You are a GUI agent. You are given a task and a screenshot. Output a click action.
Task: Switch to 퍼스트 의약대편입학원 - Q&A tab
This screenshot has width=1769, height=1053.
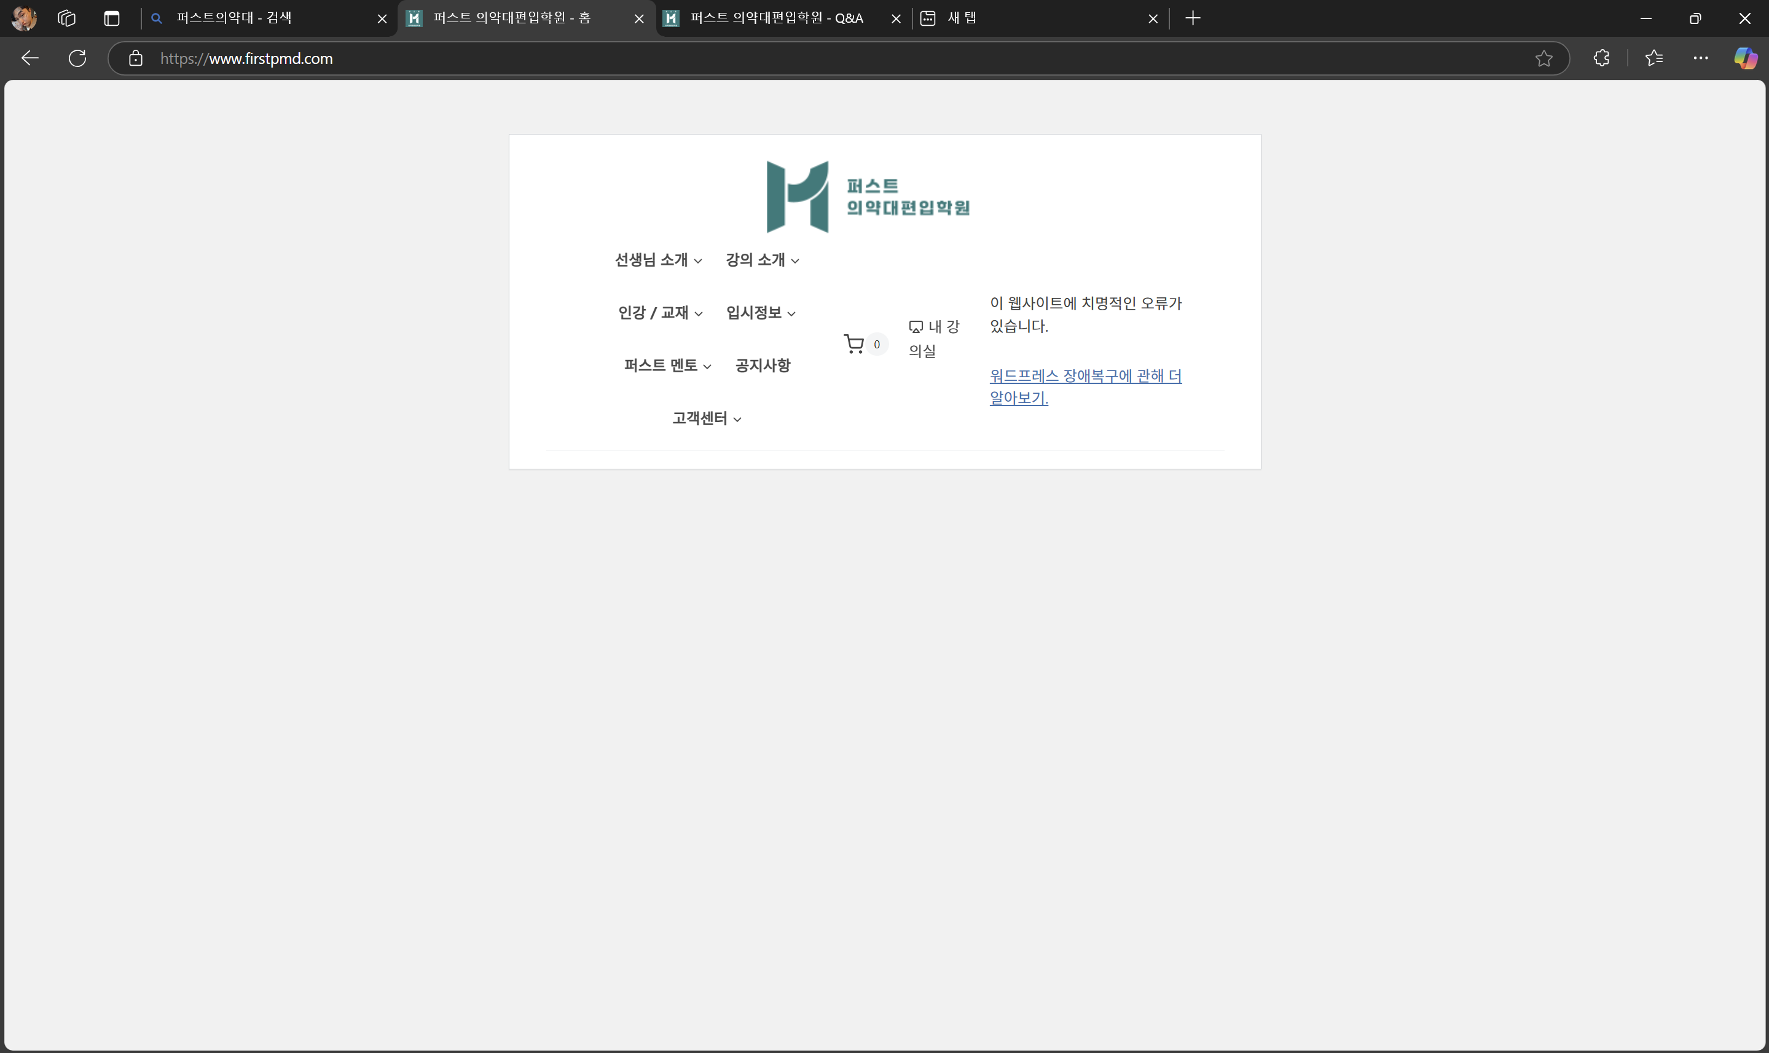[783, 18]
